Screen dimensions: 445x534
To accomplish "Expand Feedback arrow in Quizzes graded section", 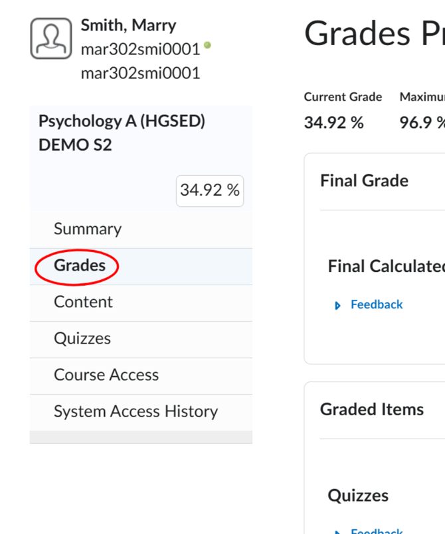I will (337, 532).
